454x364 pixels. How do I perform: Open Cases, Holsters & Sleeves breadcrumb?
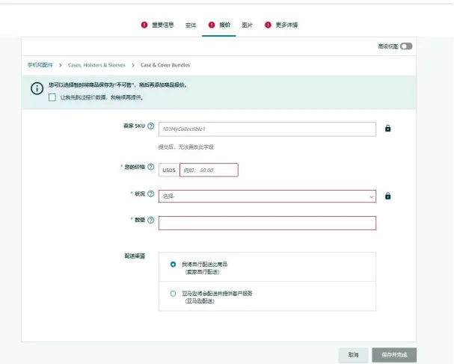point(96,65)
